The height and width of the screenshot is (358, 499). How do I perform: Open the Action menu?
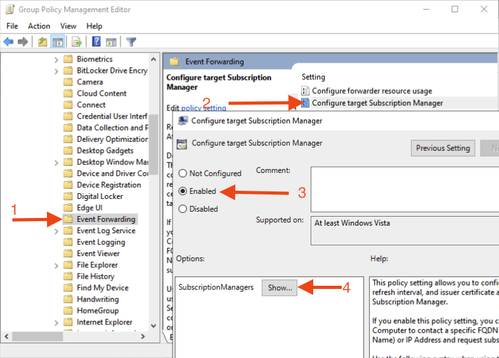coord(39,26)
